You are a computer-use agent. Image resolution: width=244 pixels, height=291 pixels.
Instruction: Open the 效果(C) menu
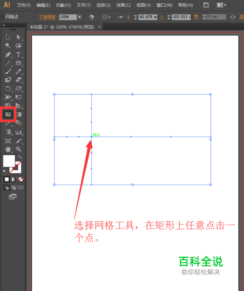[x=123, y=5]
